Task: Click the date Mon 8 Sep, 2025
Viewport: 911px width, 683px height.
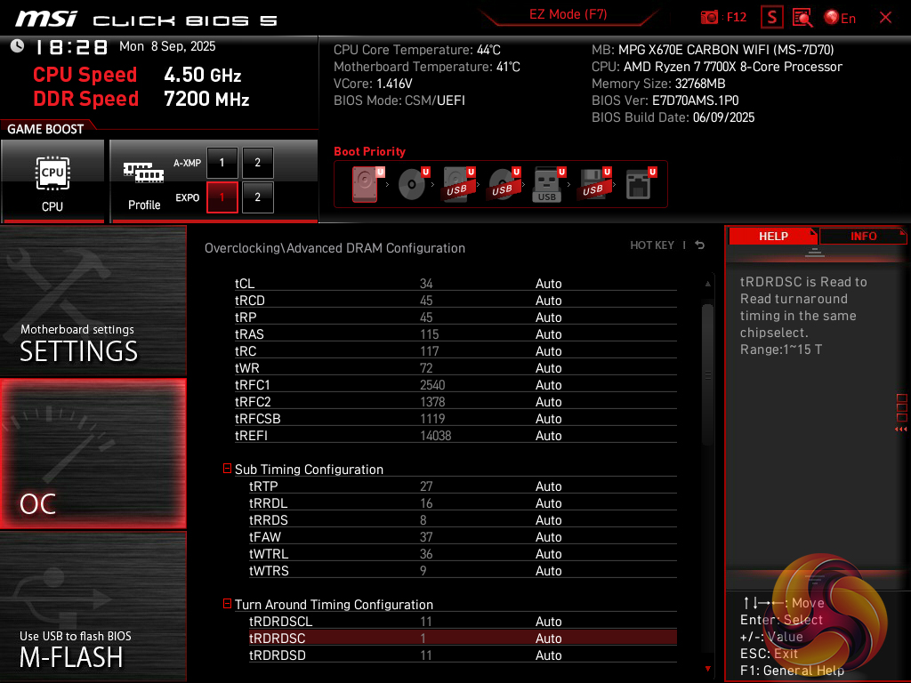Action: click(167, 46)
